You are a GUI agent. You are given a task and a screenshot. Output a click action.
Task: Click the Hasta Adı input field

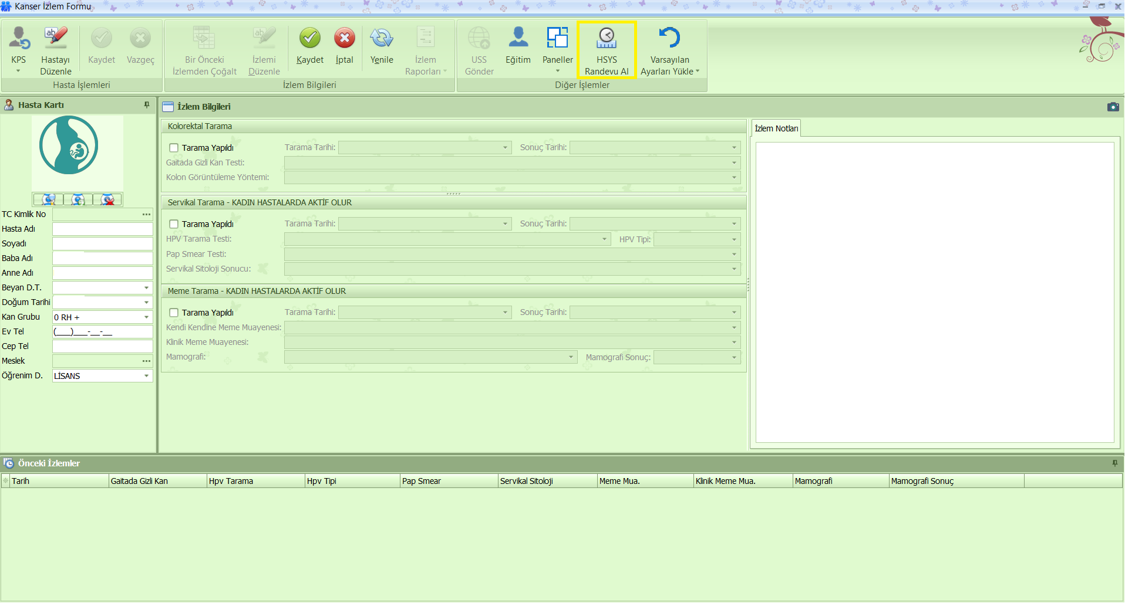tap(102, 229)
